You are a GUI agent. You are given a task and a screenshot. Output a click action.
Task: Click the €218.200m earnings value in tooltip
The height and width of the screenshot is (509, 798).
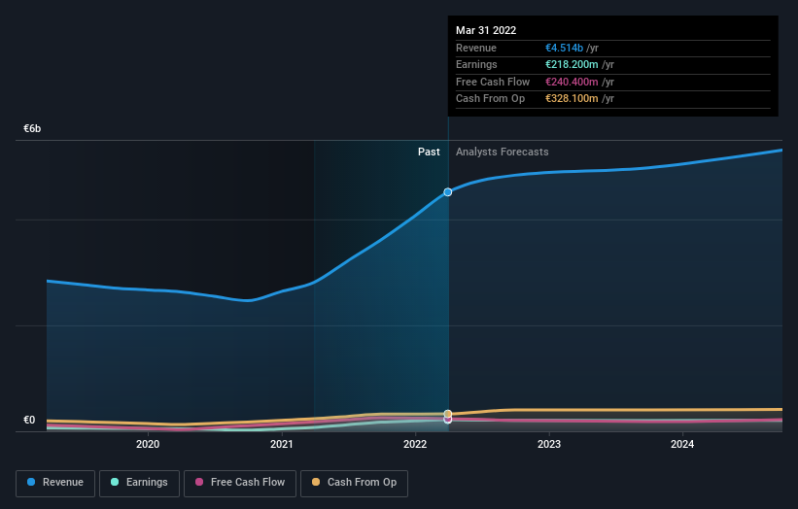pos(572,64)
